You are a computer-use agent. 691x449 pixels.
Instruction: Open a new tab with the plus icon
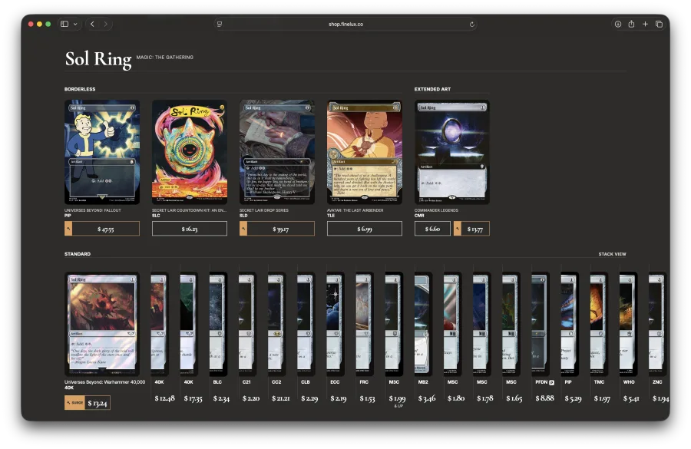645,25
